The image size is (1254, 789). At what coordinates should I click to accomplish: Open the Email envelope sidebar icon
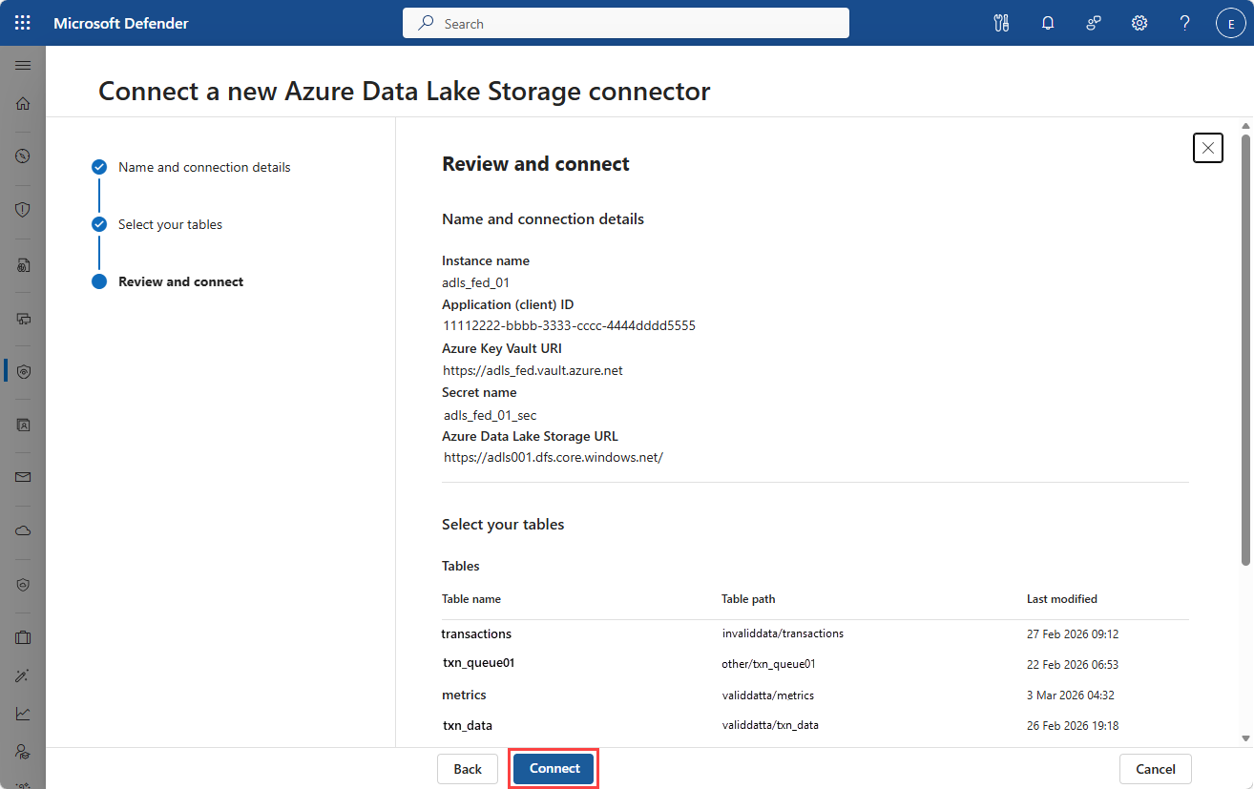coord(23,477)
